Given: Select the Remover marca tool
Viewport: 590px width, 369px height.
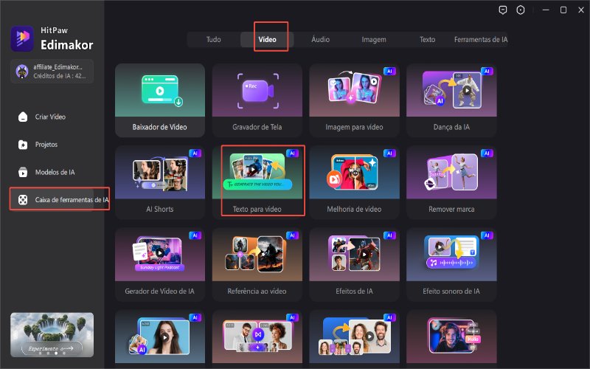Looking at the screenshot, I should [x=451, y=182].
